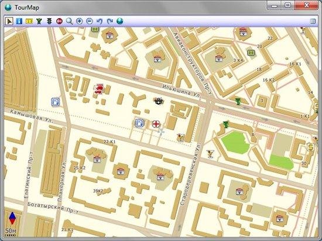The image size is (322, 241).
Task: Click the Авиаконструкторов Пр-т label
Action: (x=192, y=64)
